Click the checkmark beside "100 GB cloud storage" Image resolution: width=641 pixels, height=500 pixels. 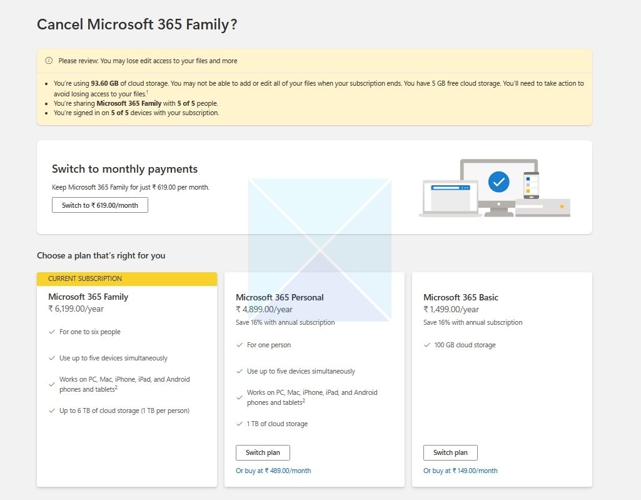tap(427, 345)
